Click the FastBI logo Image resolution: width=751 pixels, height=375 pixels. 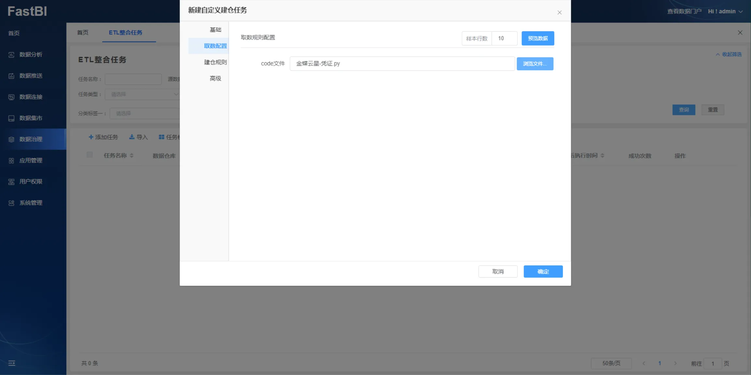[27, 11]
